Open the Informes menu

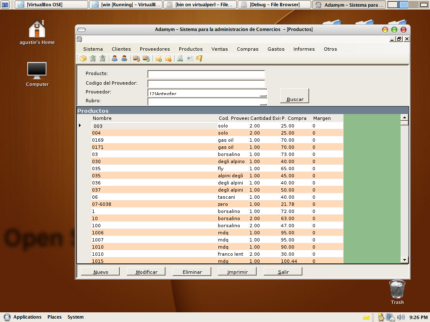pos(304,49)
